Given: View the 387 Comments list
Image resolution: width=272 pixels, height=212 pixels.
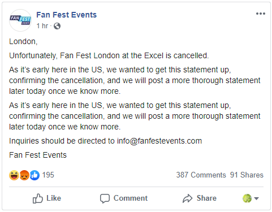Looking at the screenshot, I should [x=201, y=175].
